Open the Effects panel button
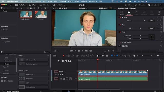 33,5
